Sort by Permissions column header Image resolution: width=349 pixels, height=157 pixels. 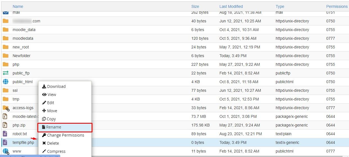[x=337, y=6]
